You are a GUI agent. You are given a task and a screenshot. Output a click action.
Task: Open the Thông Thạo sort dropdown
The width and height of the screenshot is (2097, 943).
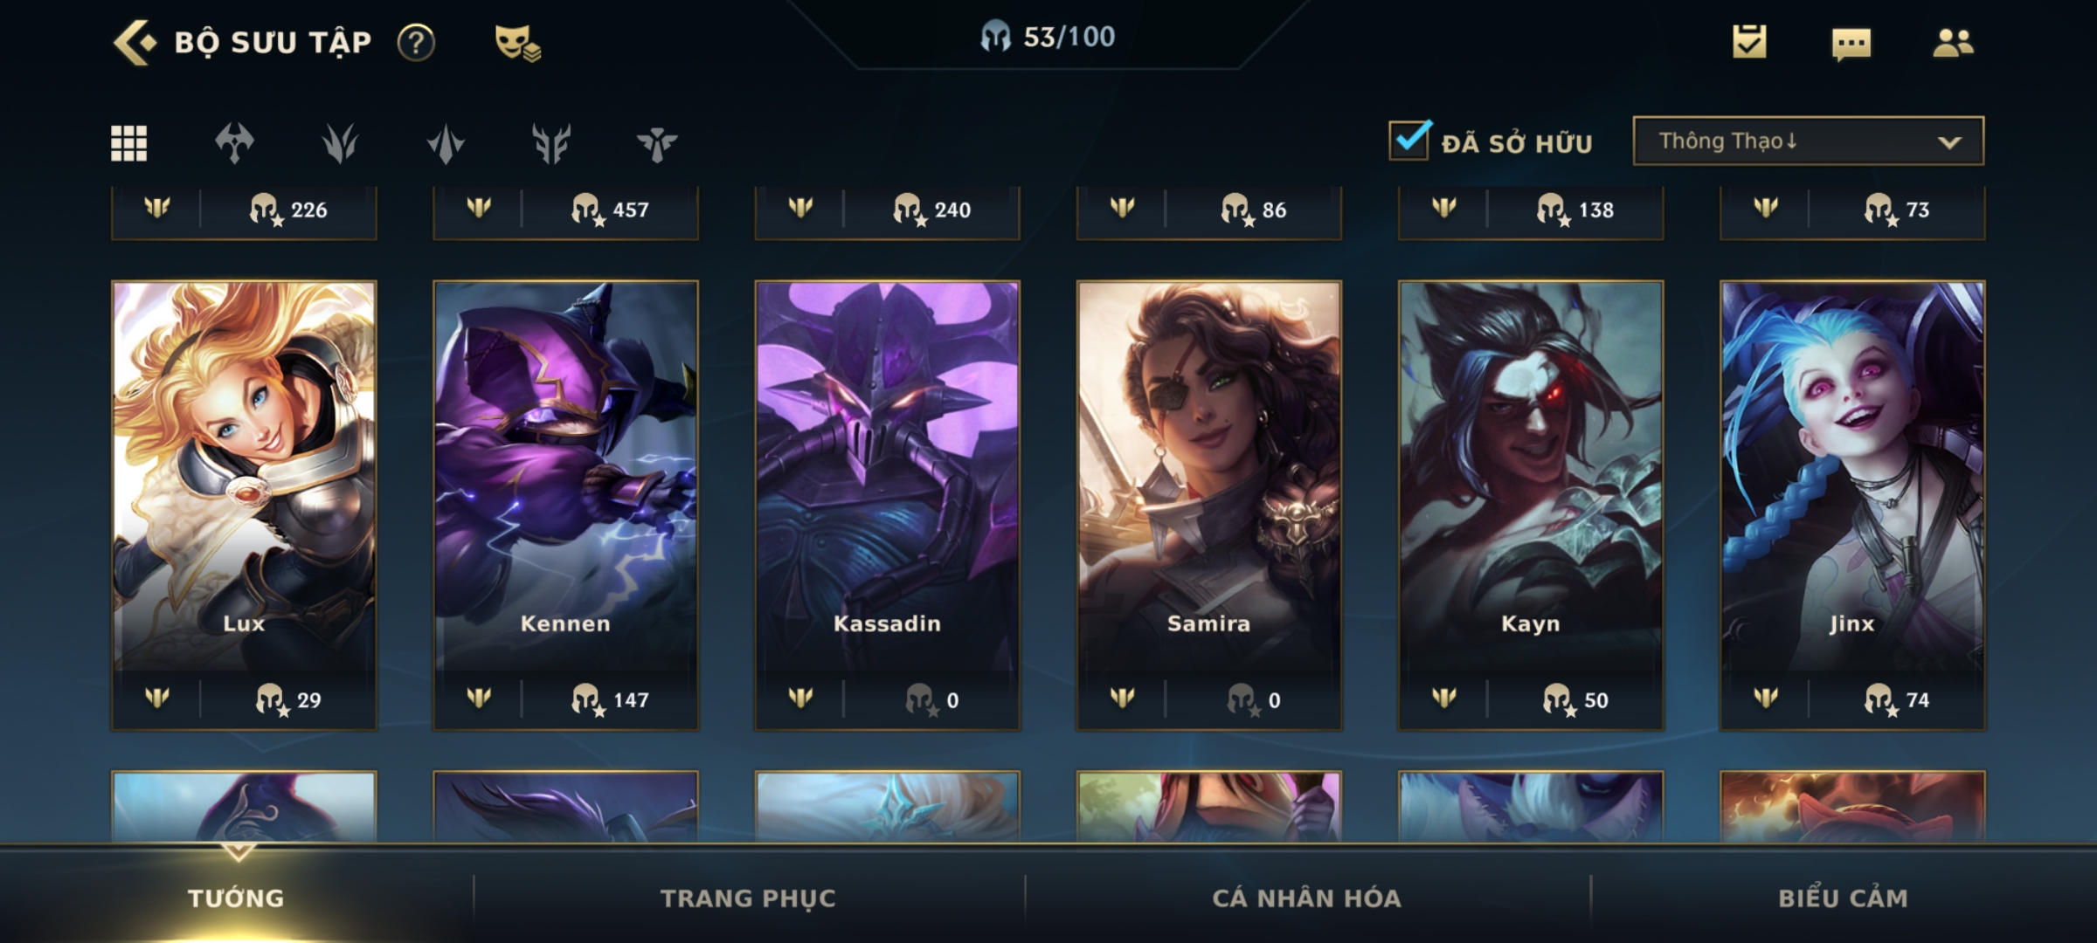(1808, 141)
